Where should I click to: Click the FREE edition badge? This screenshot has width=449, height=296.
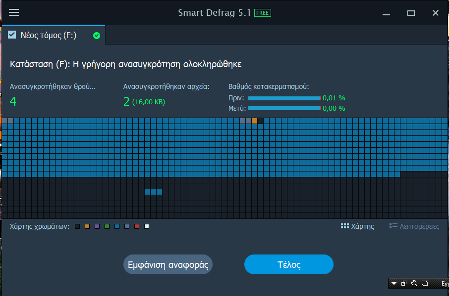pos(262,13)
